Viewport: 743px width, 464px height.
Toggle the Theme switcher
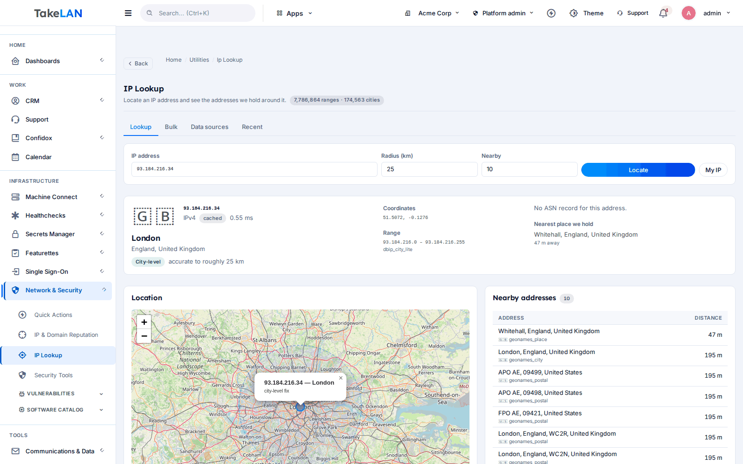tap(587, 13)
